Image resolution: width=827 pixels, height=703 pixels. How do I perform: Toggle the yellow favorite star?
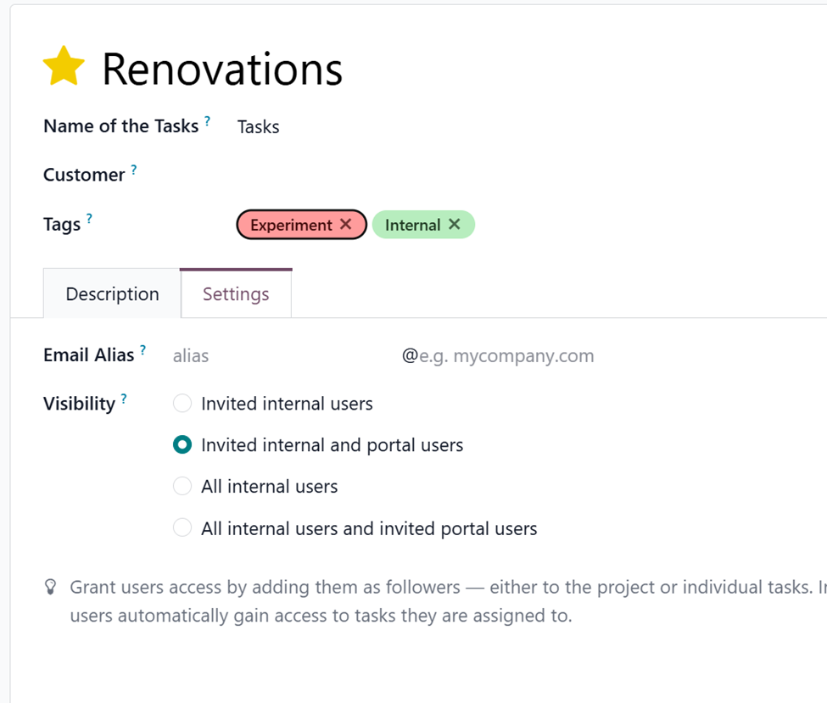64,67
